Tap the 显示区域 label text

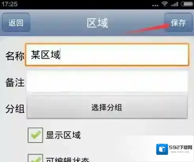tap(63, 135)
